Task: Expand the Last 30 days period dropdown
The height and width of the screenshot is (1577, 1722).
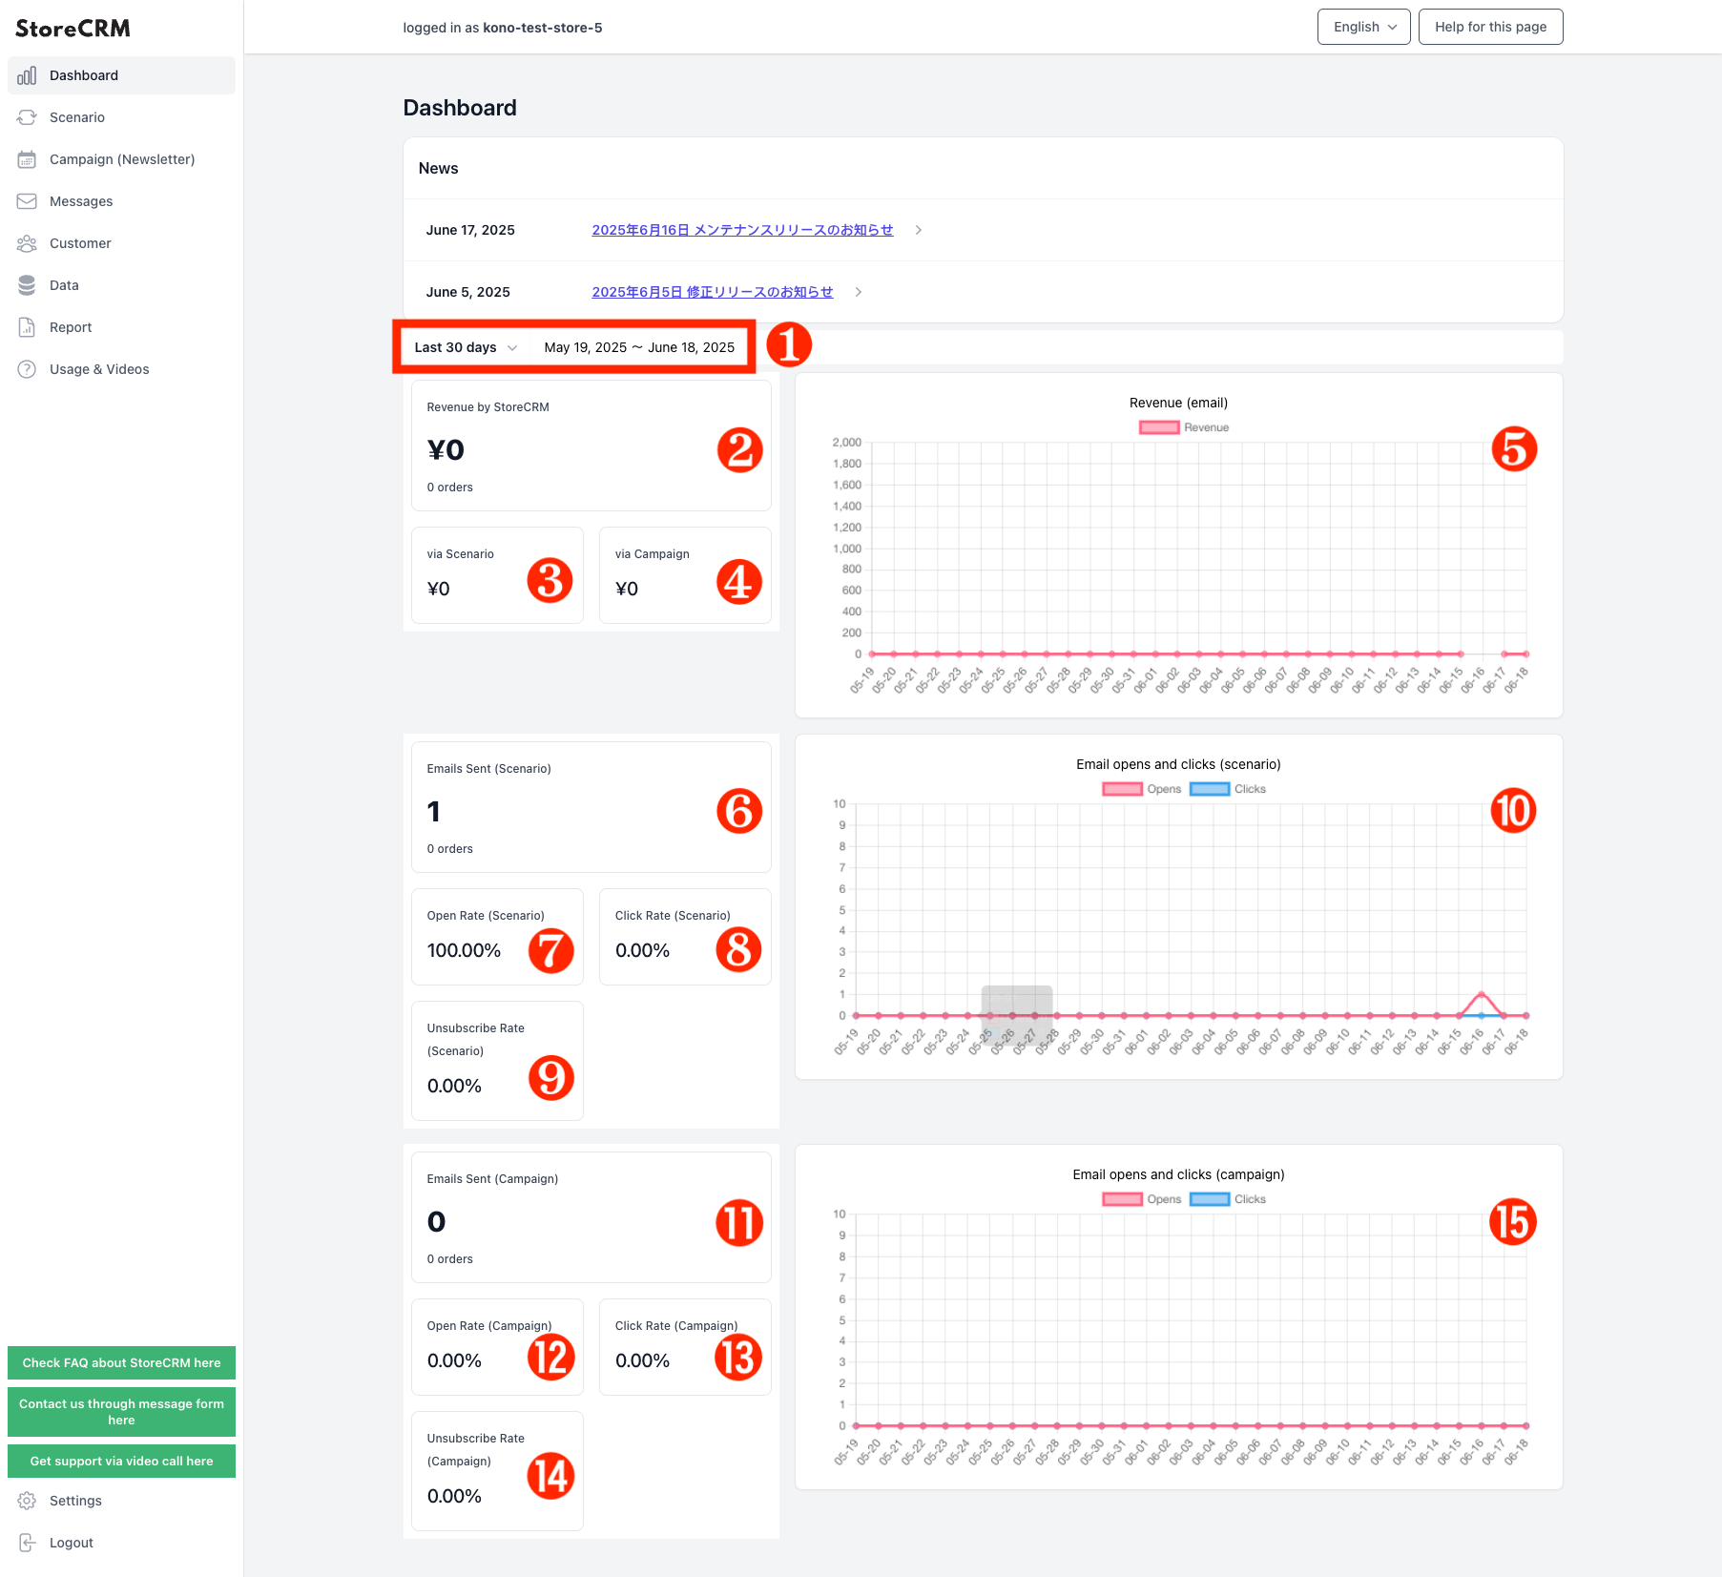Action: [466, 347]
